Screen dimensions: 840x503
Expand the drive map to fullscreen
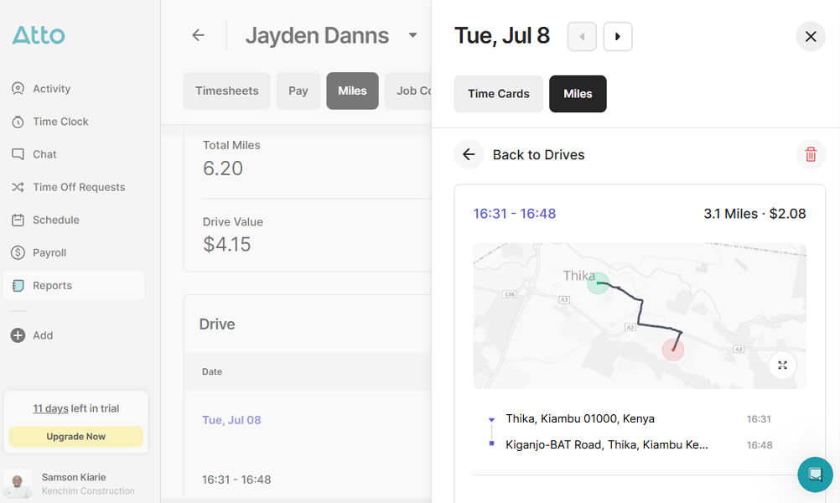pyautogui.click(x=782, y=365)
